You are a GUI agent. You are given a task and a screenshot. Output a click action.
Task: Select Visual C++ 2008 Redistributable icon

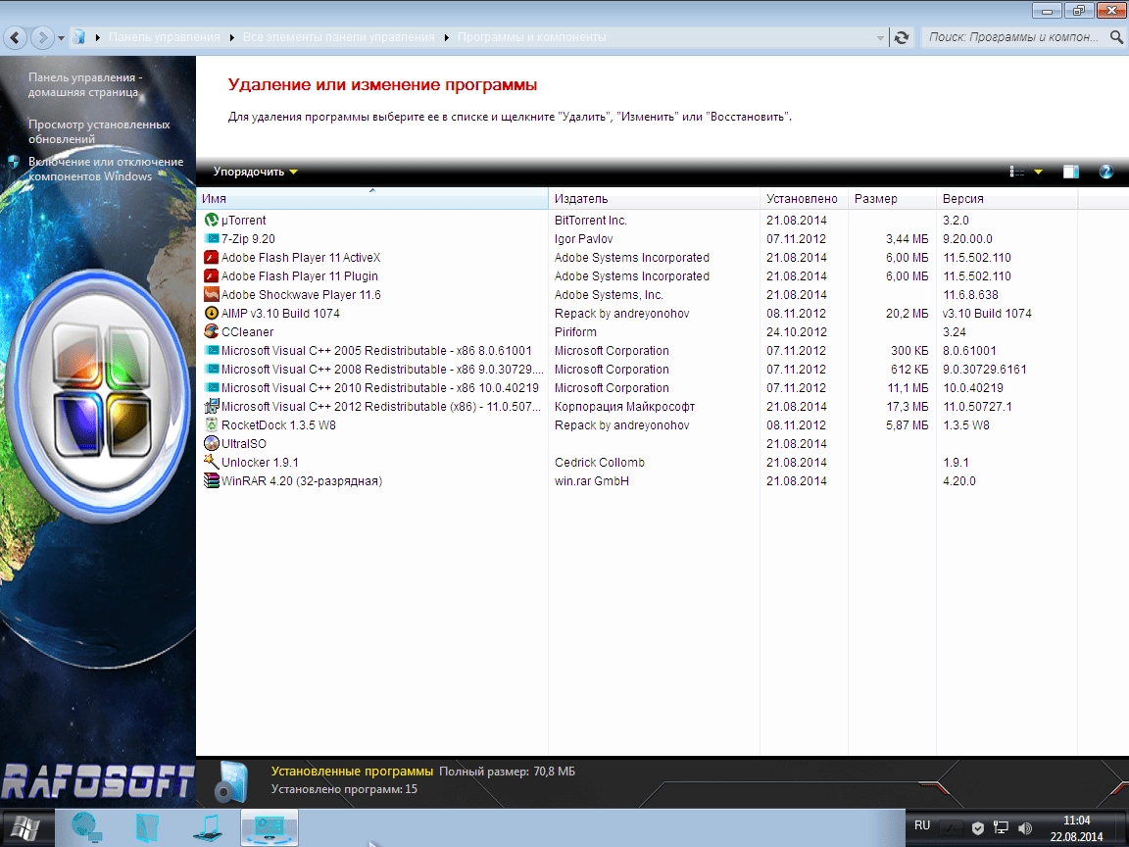tap(211, 369)
